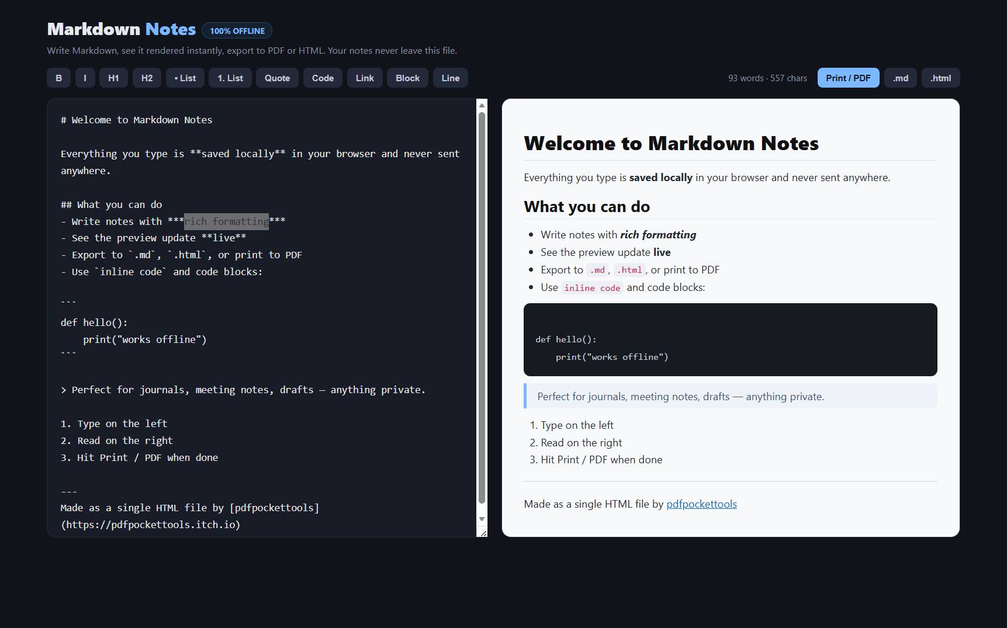Export the note as .html file
The image size is (1007, 628).
(x=940, y=78)
